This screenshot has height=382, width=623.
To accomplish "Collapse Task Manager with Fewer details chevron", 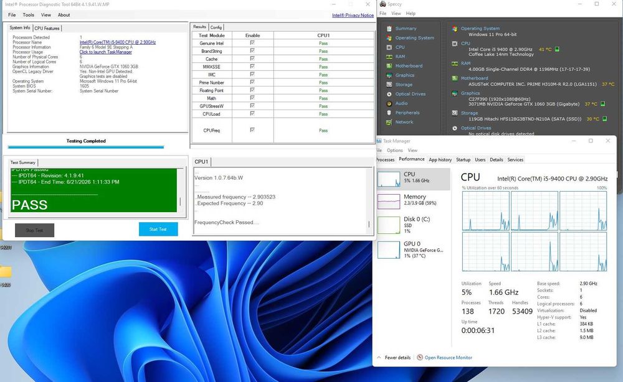I will (379, 357).
